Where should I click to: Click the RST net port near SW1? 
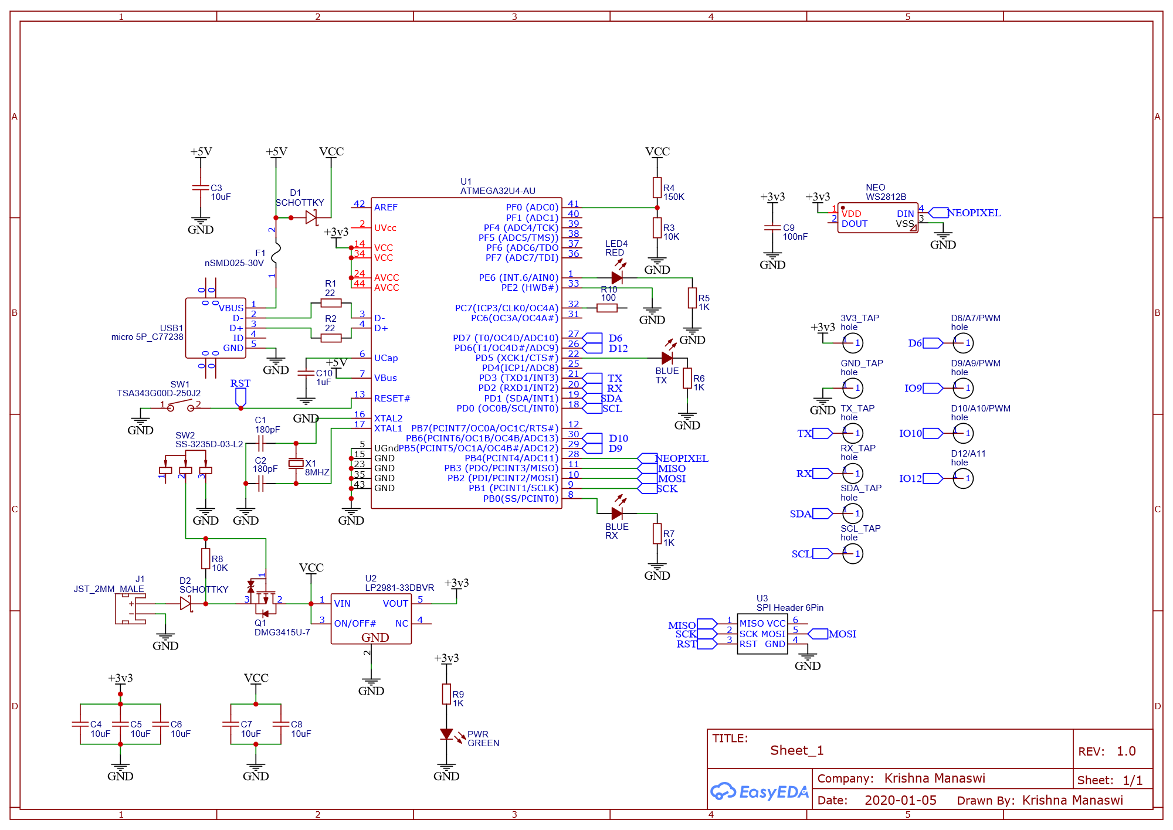(240, 399)
